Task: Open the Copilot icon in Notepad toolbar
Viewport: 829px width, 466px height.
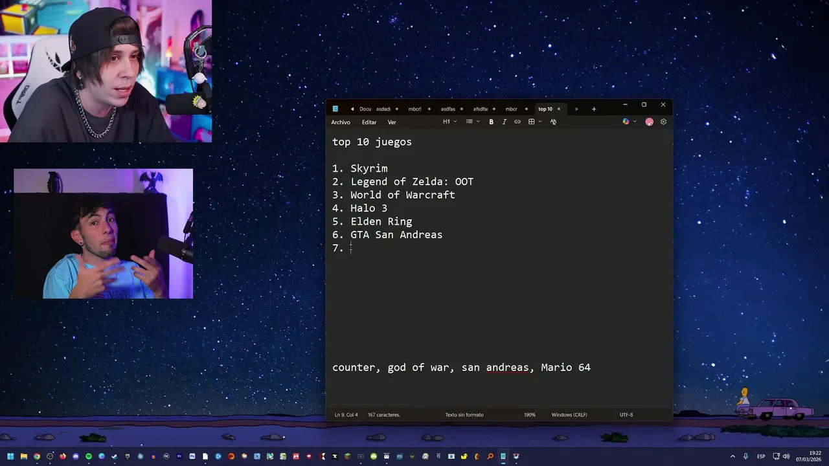Action: (x=626, y=122)
